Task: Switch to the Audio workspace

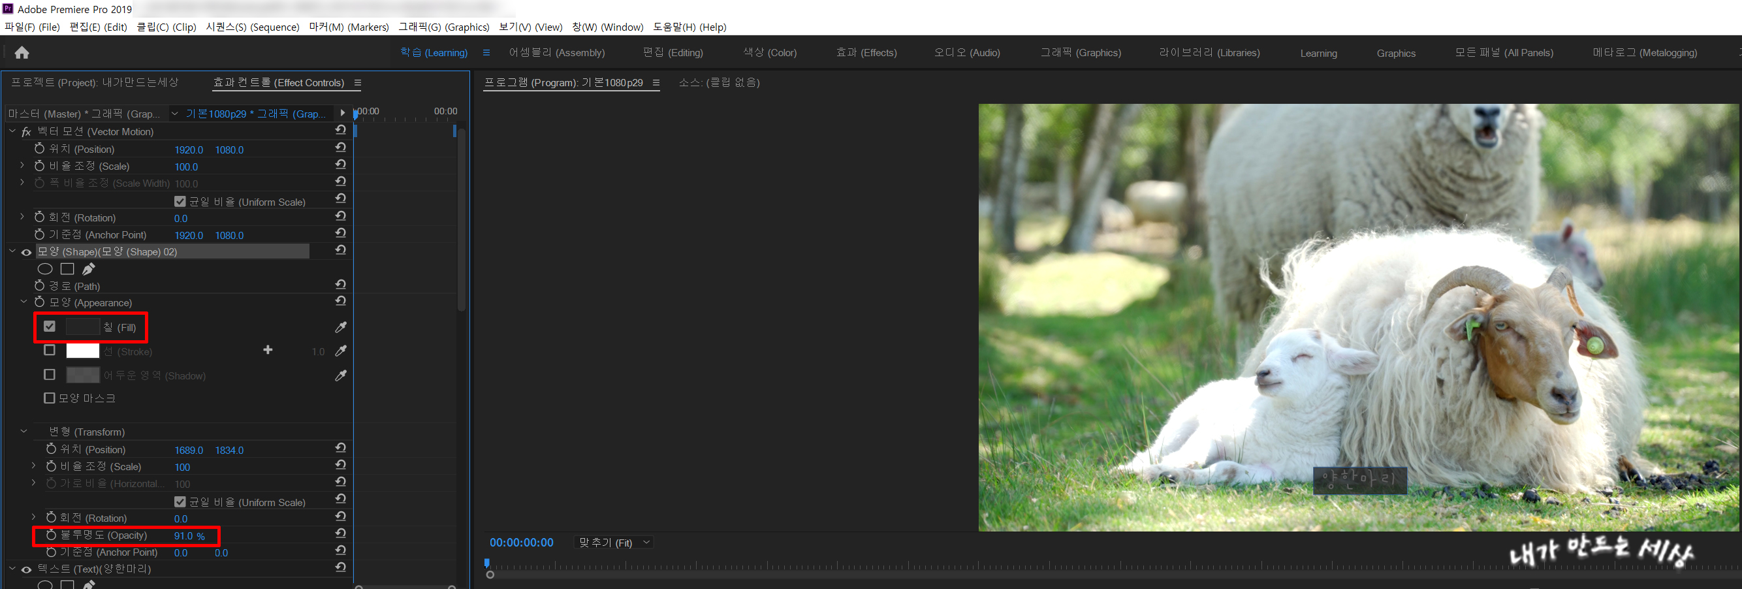Action: coord(967,53)
